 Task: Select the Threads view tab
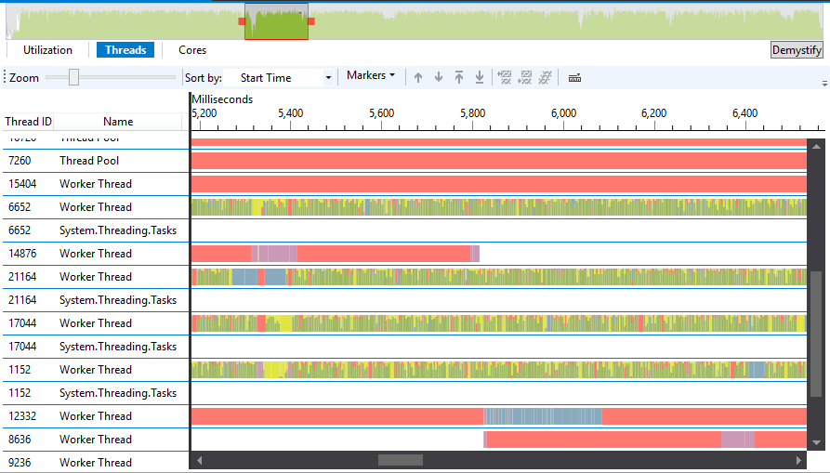click(x=125, y=50)
